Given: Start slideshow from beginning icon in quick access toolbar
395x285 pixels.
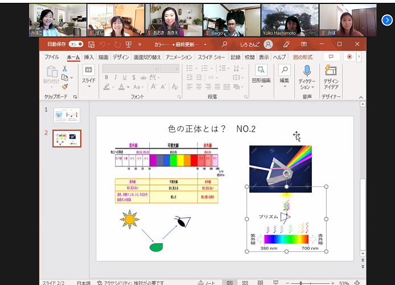Looking at the screenshot, I should pyautogui.click(x=129, y=44).
